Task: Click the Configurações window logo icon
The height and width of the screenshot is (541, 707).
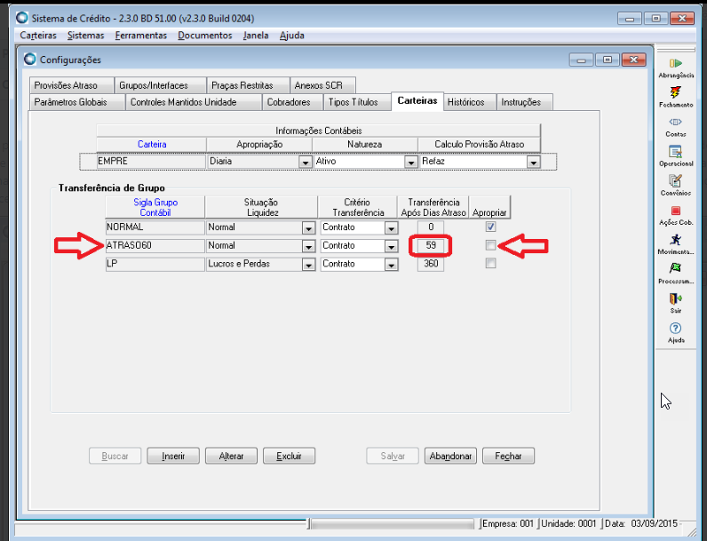Action: (30, 59)
